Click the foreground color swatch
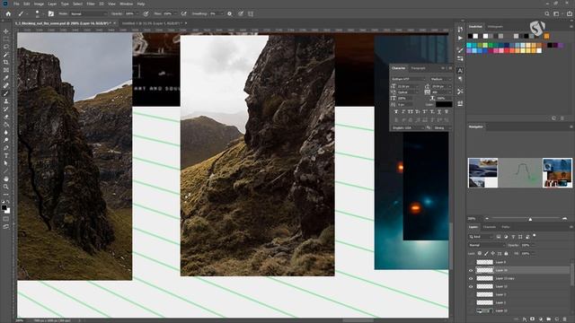The width and height of the screenshot is (575, 323). [x=4, y=207]
